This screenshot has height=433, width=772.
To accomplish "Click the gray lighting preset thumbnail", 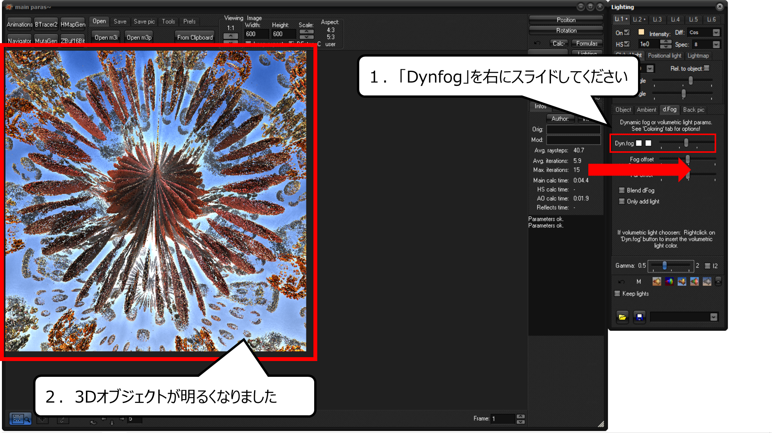I will [707, 281].
